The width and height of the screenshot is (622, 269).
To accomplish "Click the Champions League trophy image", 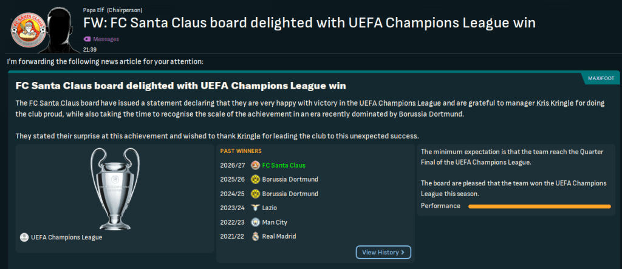I will tap(114, 188).
